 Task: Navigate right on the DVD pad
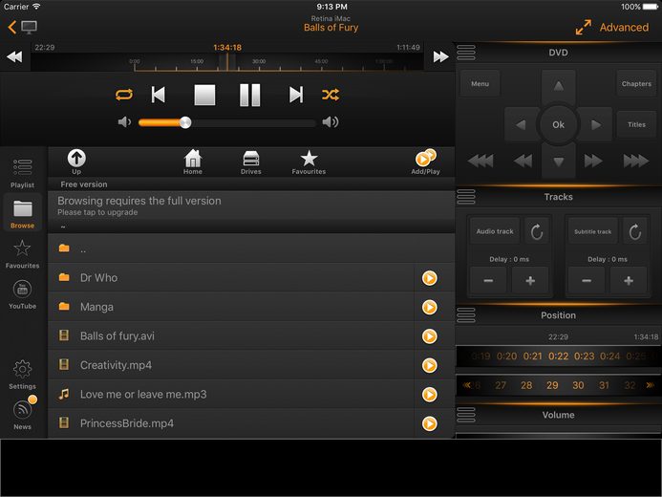pyautogui.click(x=596, y=124)
